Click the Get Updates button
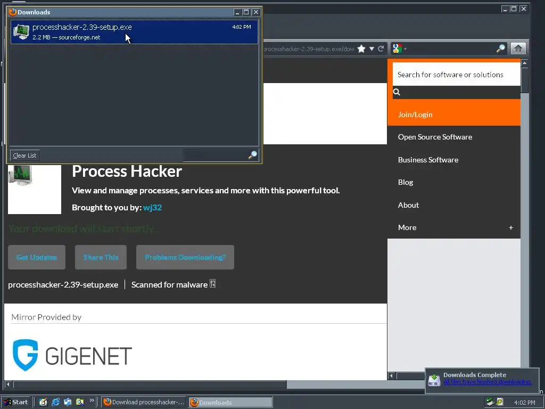This screenshot has height=409, width=545. 37,257
